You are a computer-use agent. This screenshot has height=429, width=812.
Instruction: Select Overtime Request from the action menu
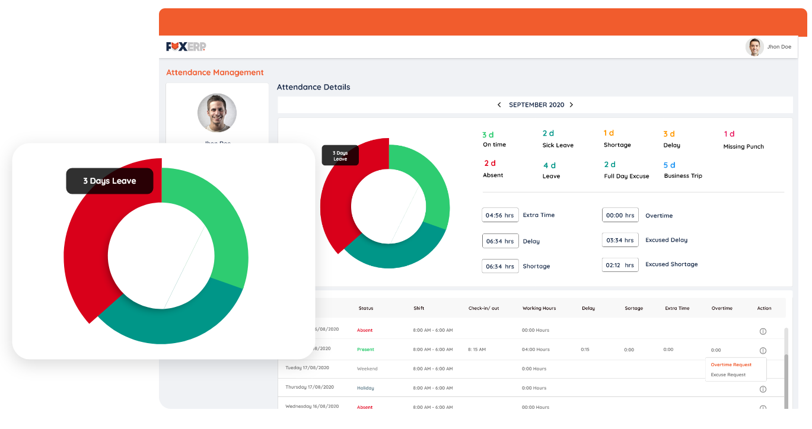click(731, 365)
